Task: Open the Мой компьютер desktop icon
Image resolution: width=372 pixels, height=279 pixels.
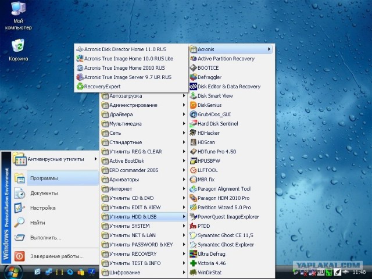Action: (18, 16)
